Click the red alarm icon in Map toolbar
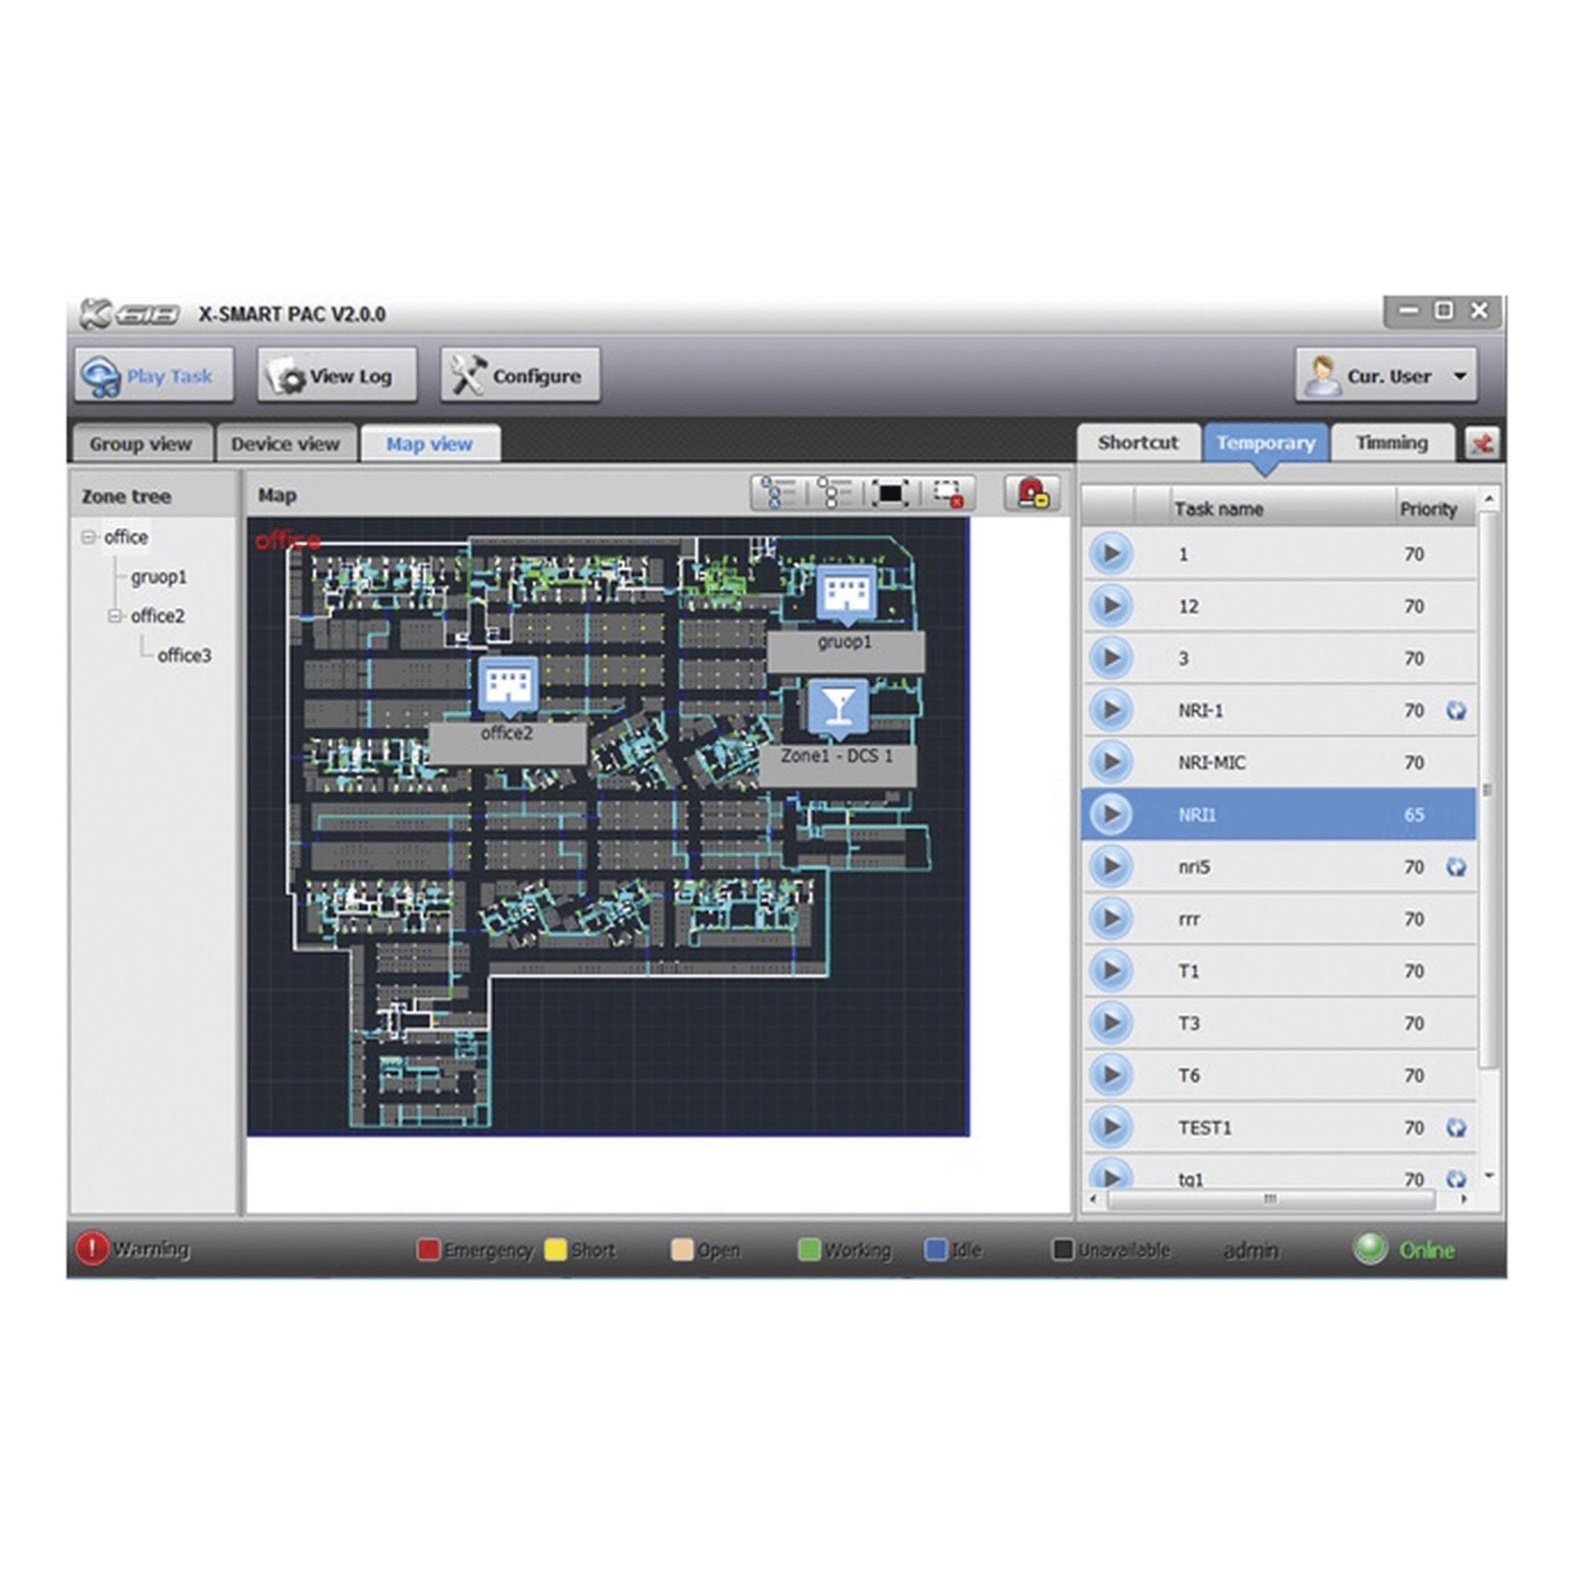1574x1574 pixels. [1033, 493]
